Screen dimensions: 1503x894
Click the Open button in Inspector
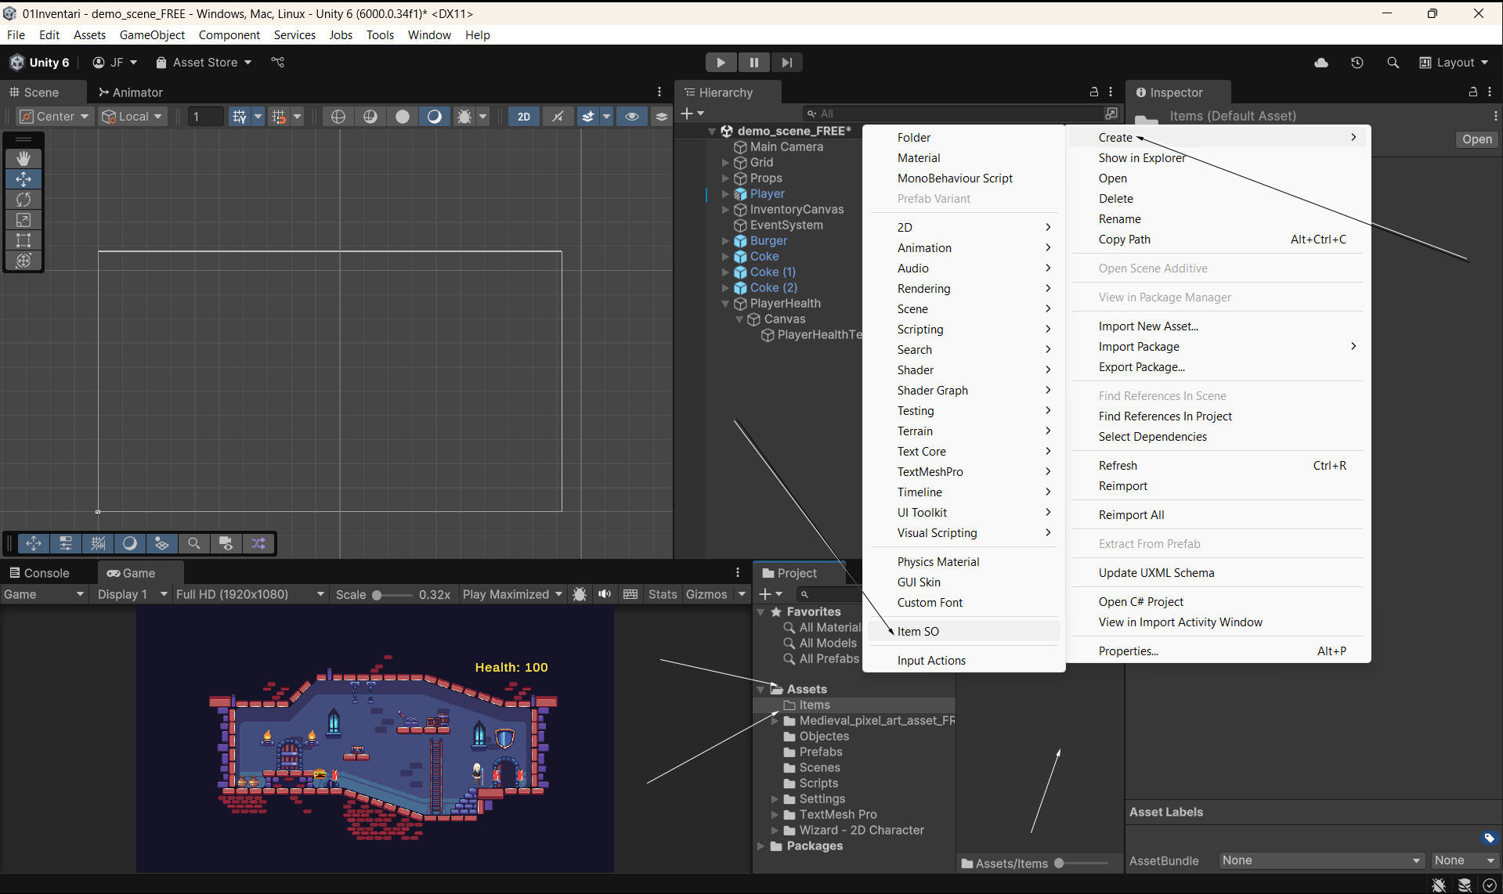pyautogui.click(x=1476, y=139)
